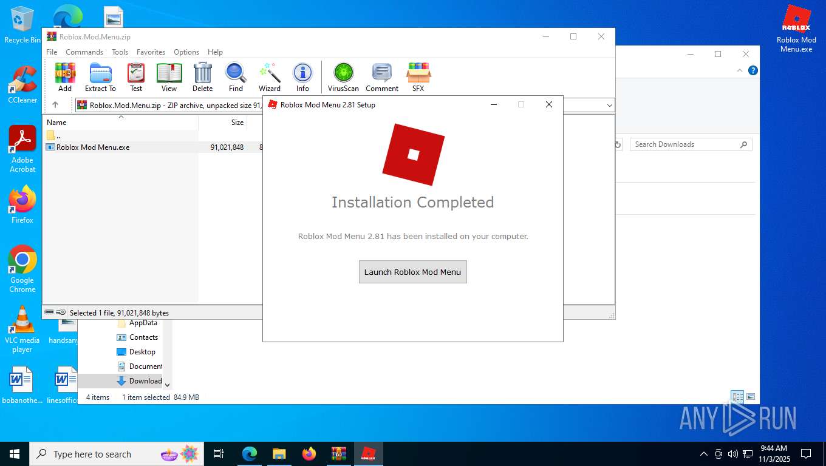The image size is (826, 466).
Task: Switch to WinRAR taskbar icon
Action: (x=339, y=454)
